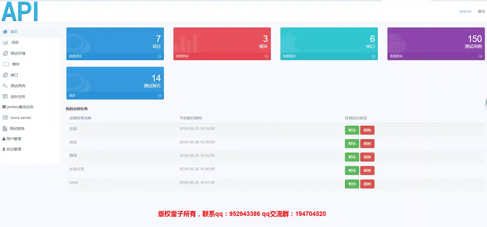The image size is (487, 227).
Task: Click the number 6 on 接口 card
Action: pyautogui.click(x=372, y=39)
